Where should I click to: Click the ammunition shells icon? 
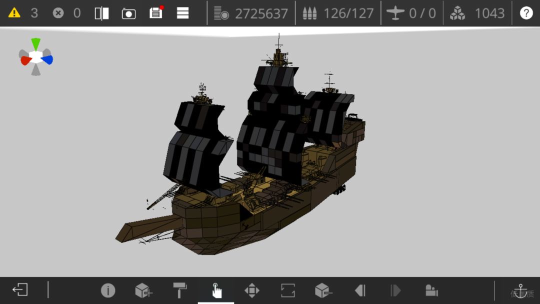point(309,13)
